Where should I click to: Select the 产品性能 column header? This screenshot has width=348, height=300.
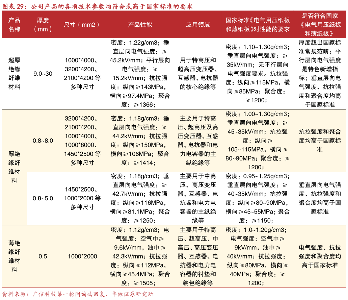(140, 25)
